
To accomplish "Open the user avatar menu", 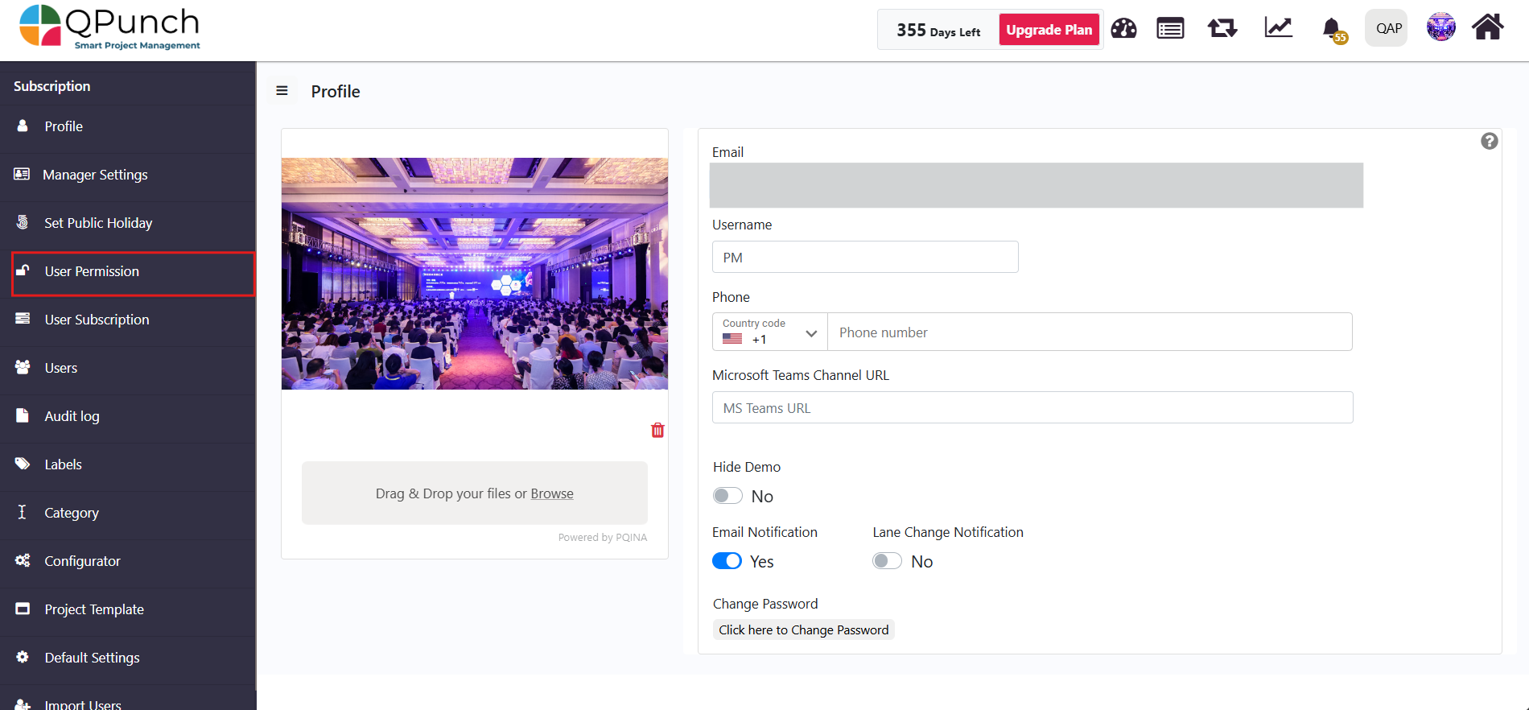I will [1440, 27].
